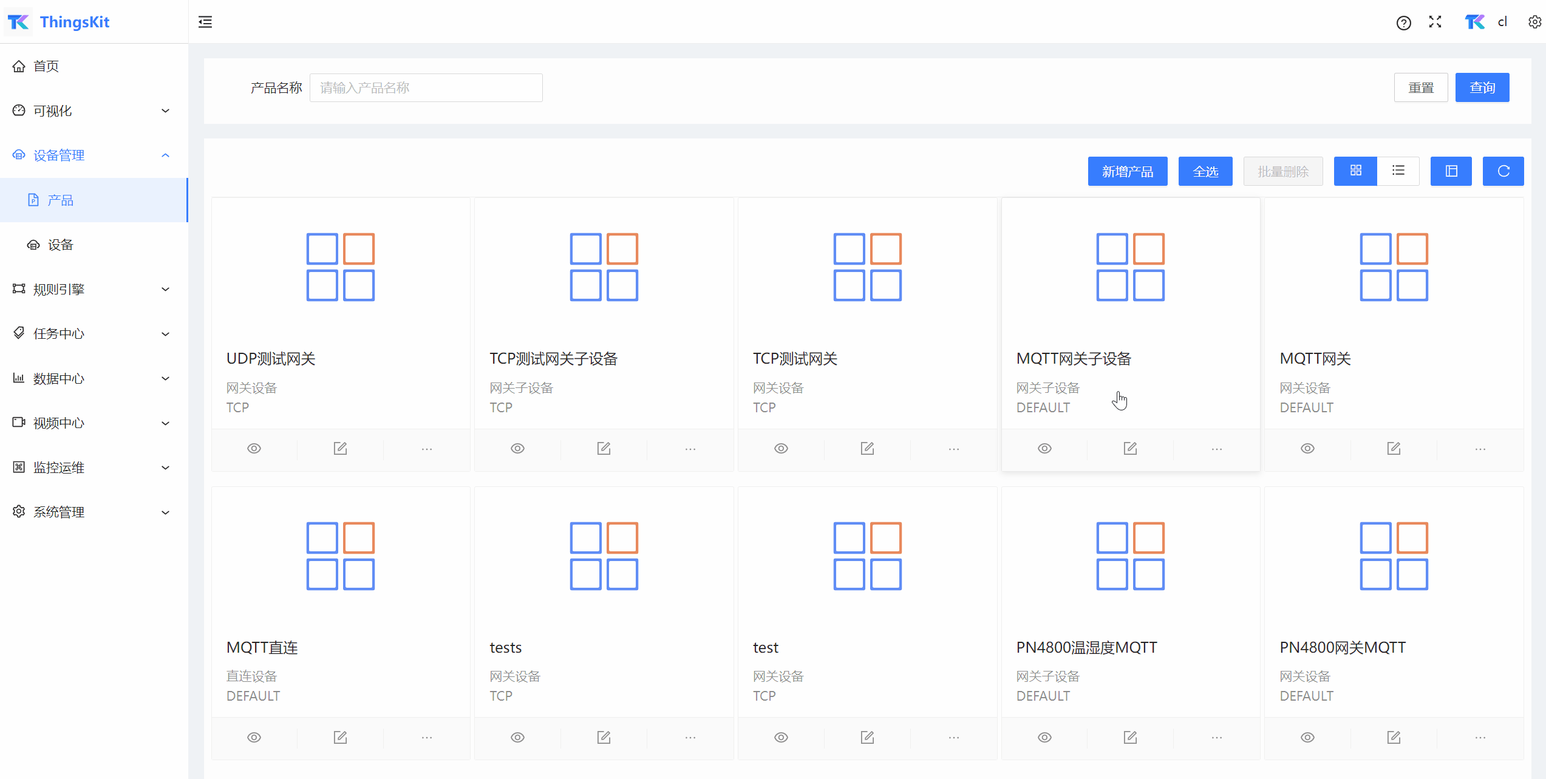The image size is (1546, 779).
Task: Open more options for TCP测试网关 card
Action: click(953, 449)
